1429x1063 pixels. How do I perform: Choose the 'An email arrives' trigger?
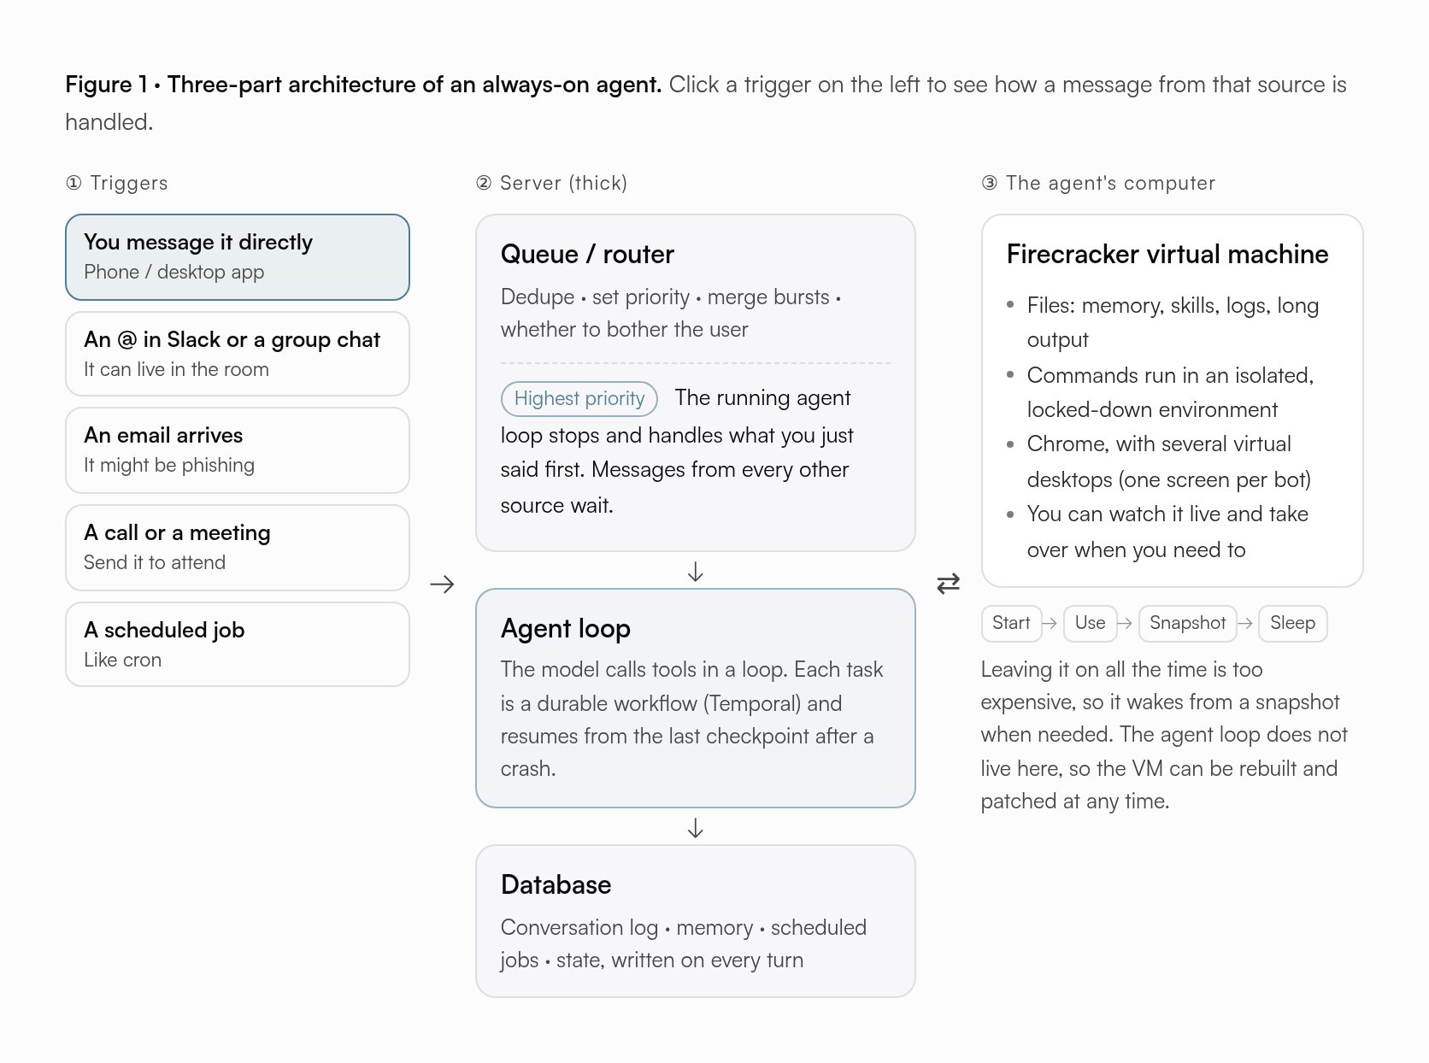coord(238,450)
